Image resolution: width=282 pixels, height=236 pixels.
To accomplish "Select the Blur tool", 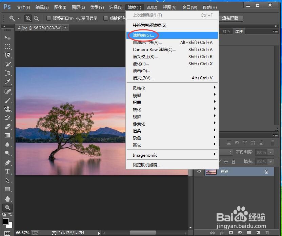I will click(7, 144).
